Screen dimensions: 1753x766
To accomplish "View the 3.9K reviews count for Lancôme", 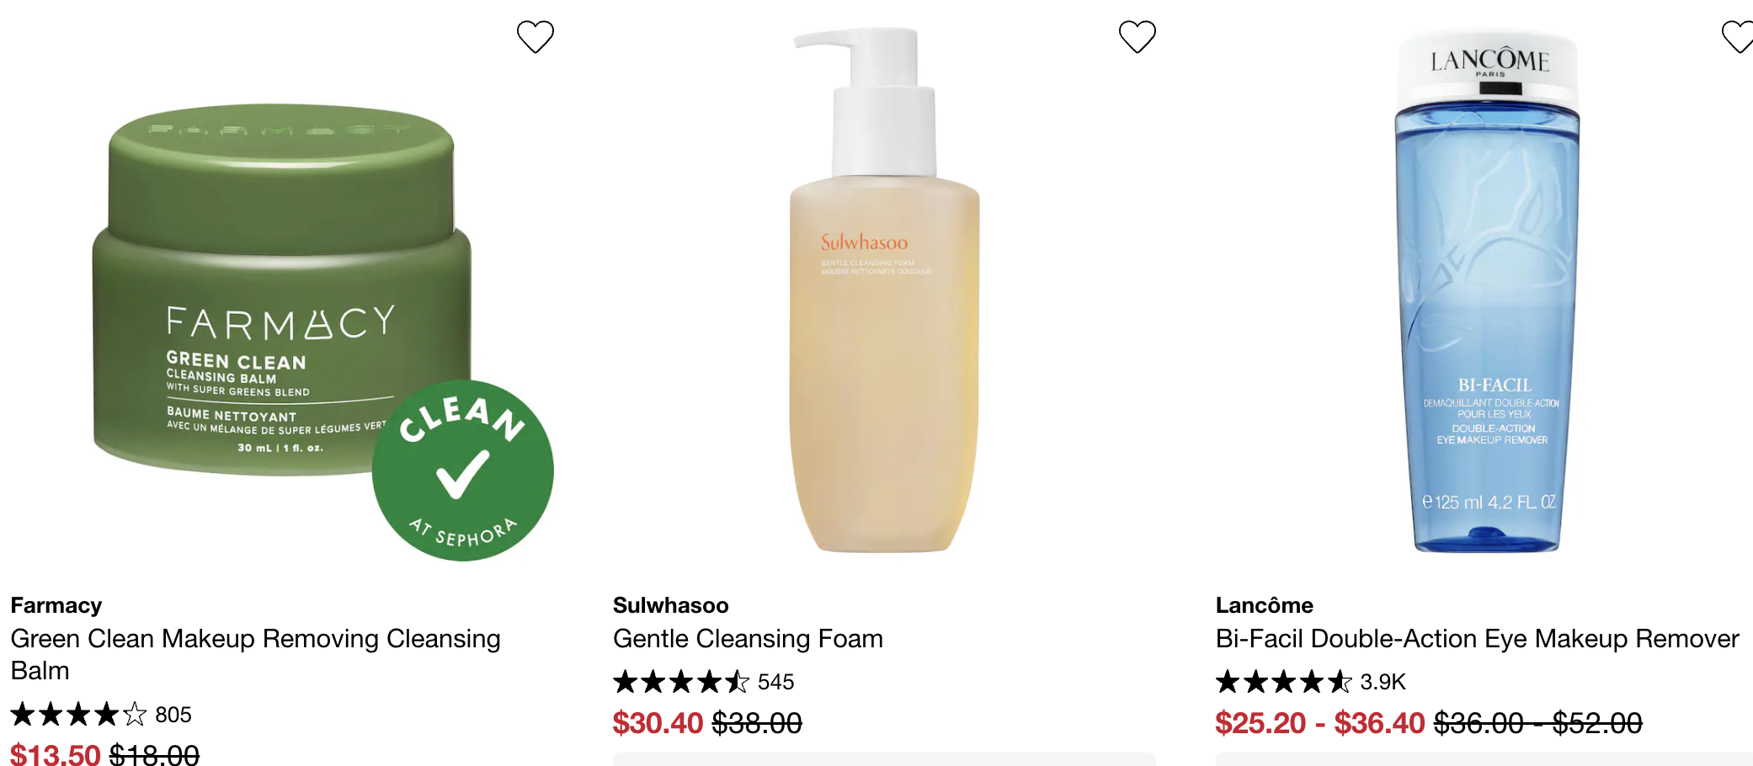I will 1383,682.
